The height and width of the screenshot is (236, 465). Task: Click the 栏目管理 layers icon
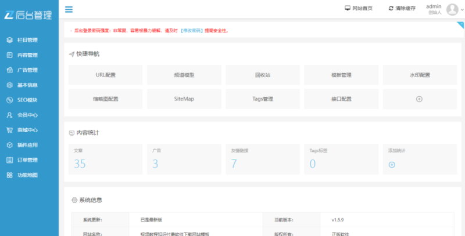click(9, 40)
